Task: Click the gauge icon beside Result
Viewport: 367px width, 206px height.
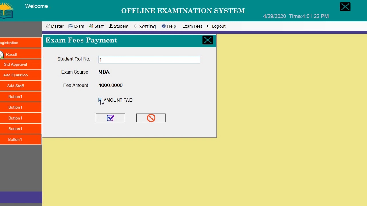Action: [x=2, y=54]
